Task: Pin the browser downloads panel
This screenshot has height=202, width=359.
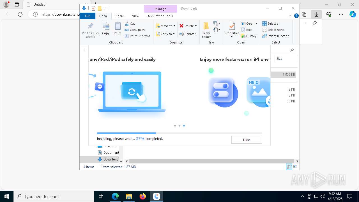Action: pyautogui.click(x=315, y=23)
